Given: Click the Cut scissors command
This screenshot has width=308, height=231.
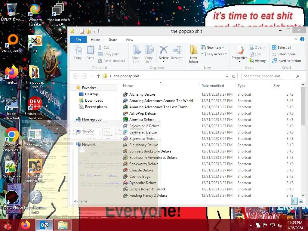Looking at the screenshot, I should click(x=103, y=48).
